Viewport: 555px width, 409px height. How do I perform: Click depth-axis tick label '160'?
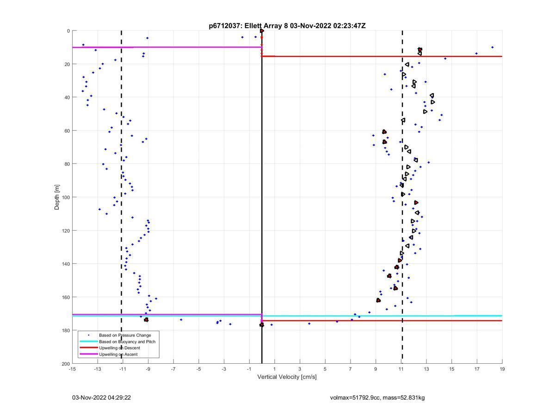(x=66, y=297)
